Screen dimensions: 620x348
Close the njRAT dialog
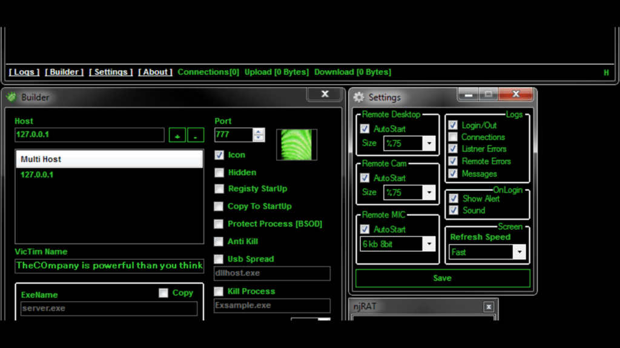(x=489, y=307)
